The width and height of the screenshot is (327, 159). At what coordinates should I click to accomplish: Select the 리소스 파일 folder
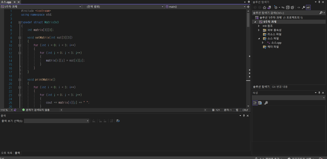coord(272,34)
